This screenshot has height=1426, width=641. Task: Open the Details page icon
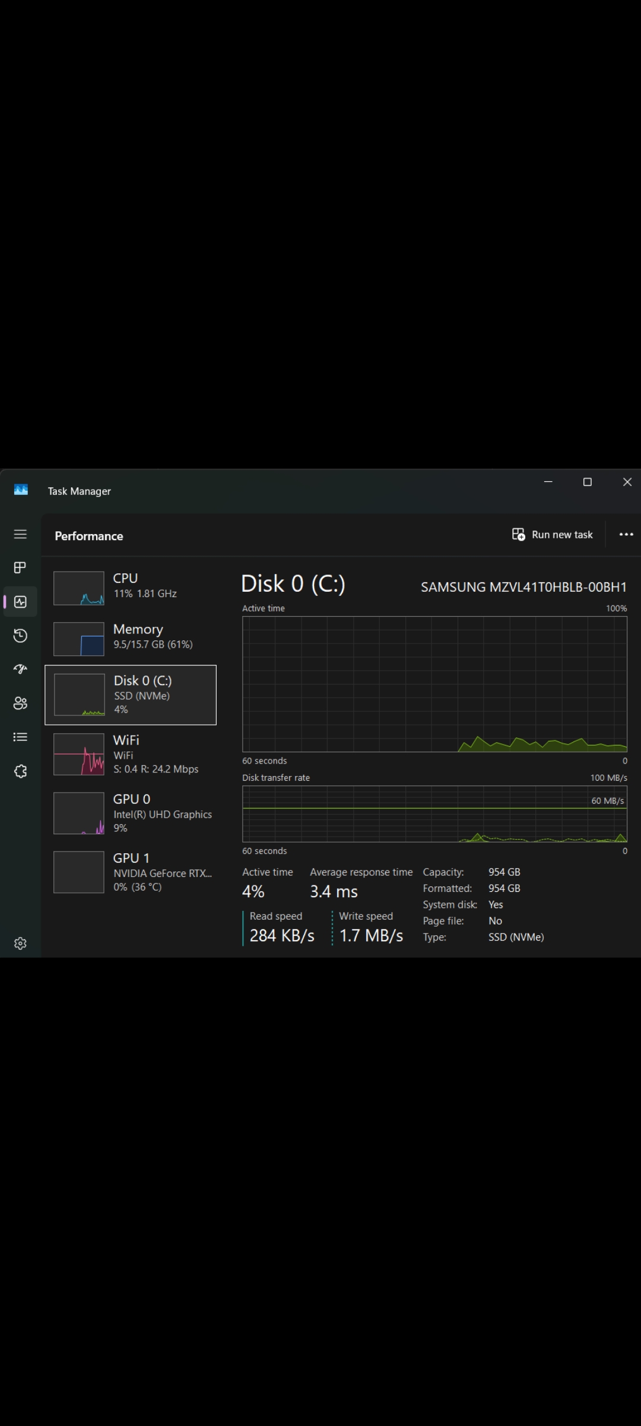pos(20,737)
